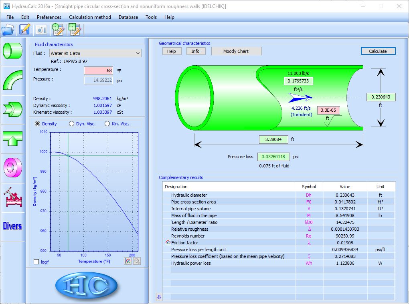Select the red valve component icon
The height and width of the screenshot is (304, 409).
click(13, 197)
